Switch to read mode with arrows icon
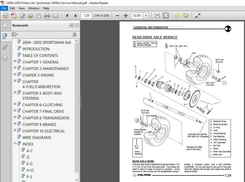 [198, 15]
